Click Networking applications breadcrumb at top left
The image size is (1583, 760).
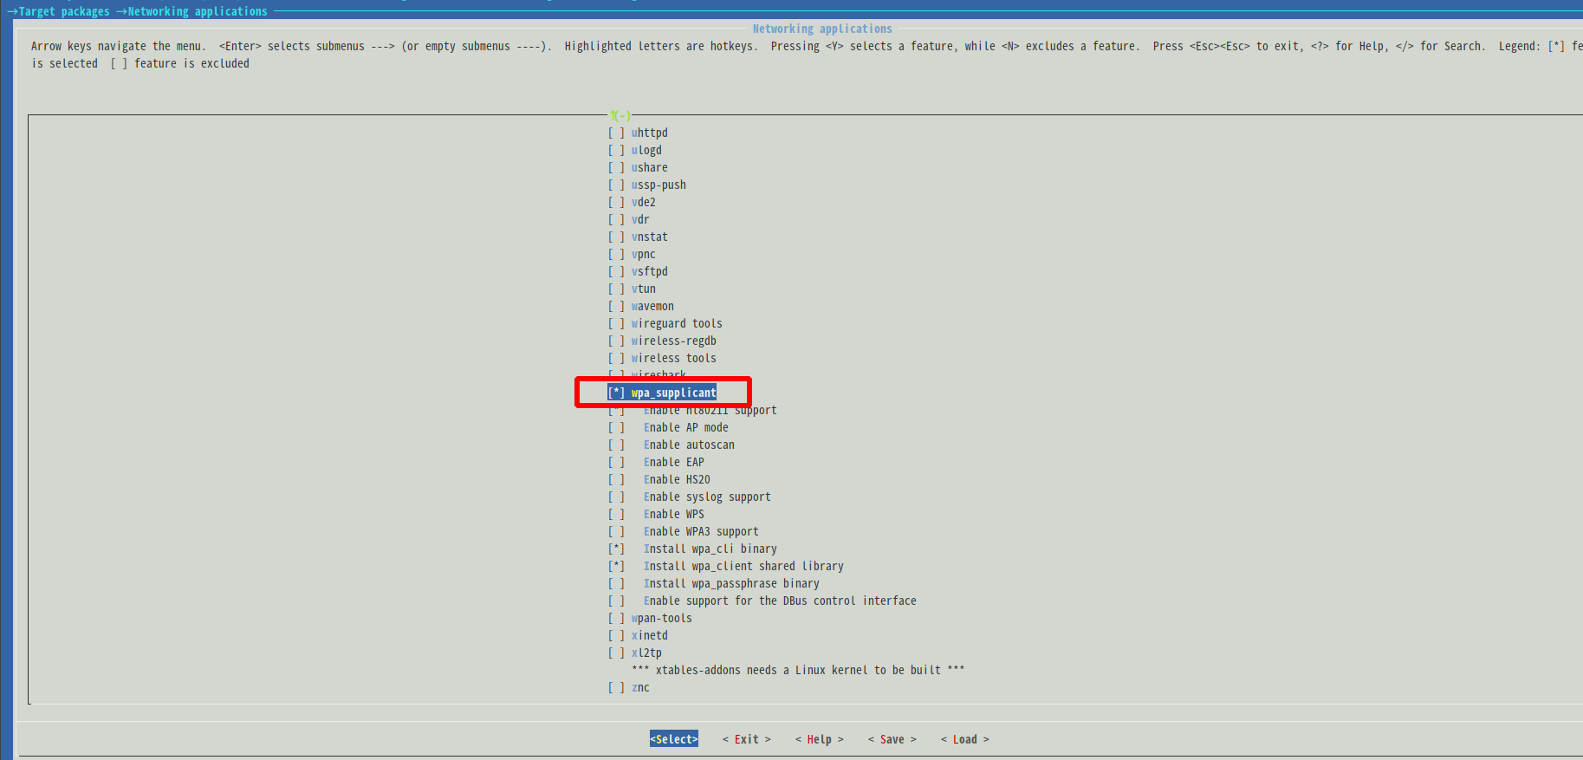[198, 11]
